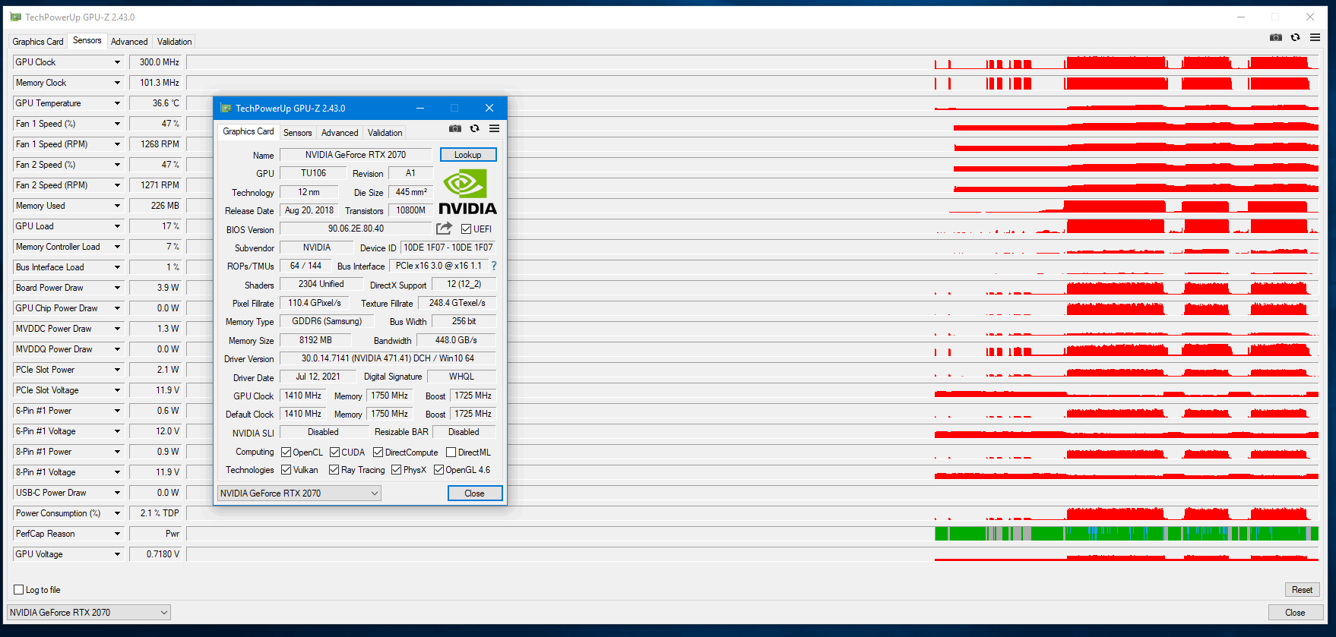Viewport: 1336px width, 637px height.
Task: Click the BIOS export share icon
Action: [445, 229]
